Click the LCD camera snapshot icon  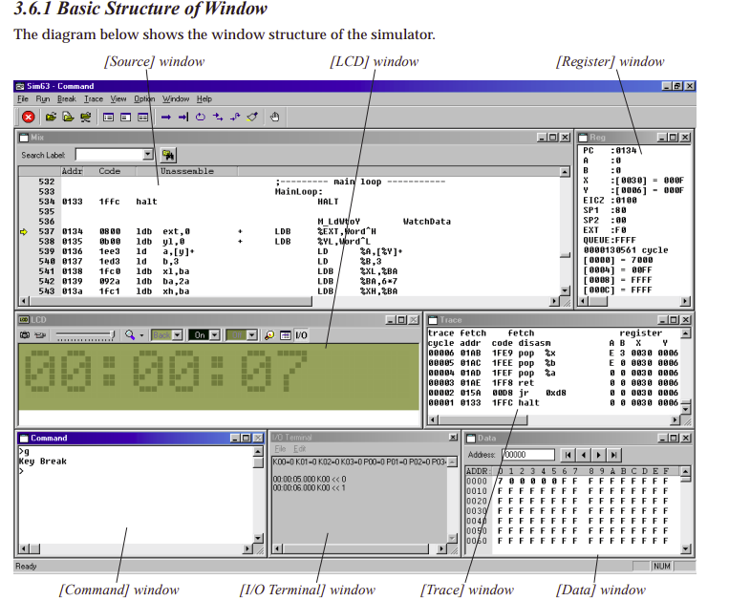click(x=25, y=335)
